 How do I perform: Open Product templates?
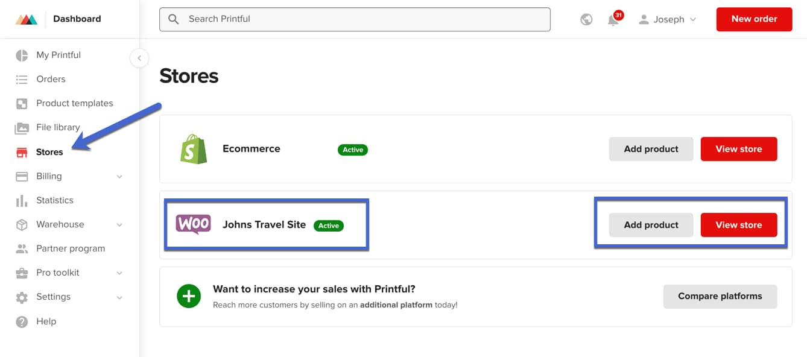pos(75,103)
